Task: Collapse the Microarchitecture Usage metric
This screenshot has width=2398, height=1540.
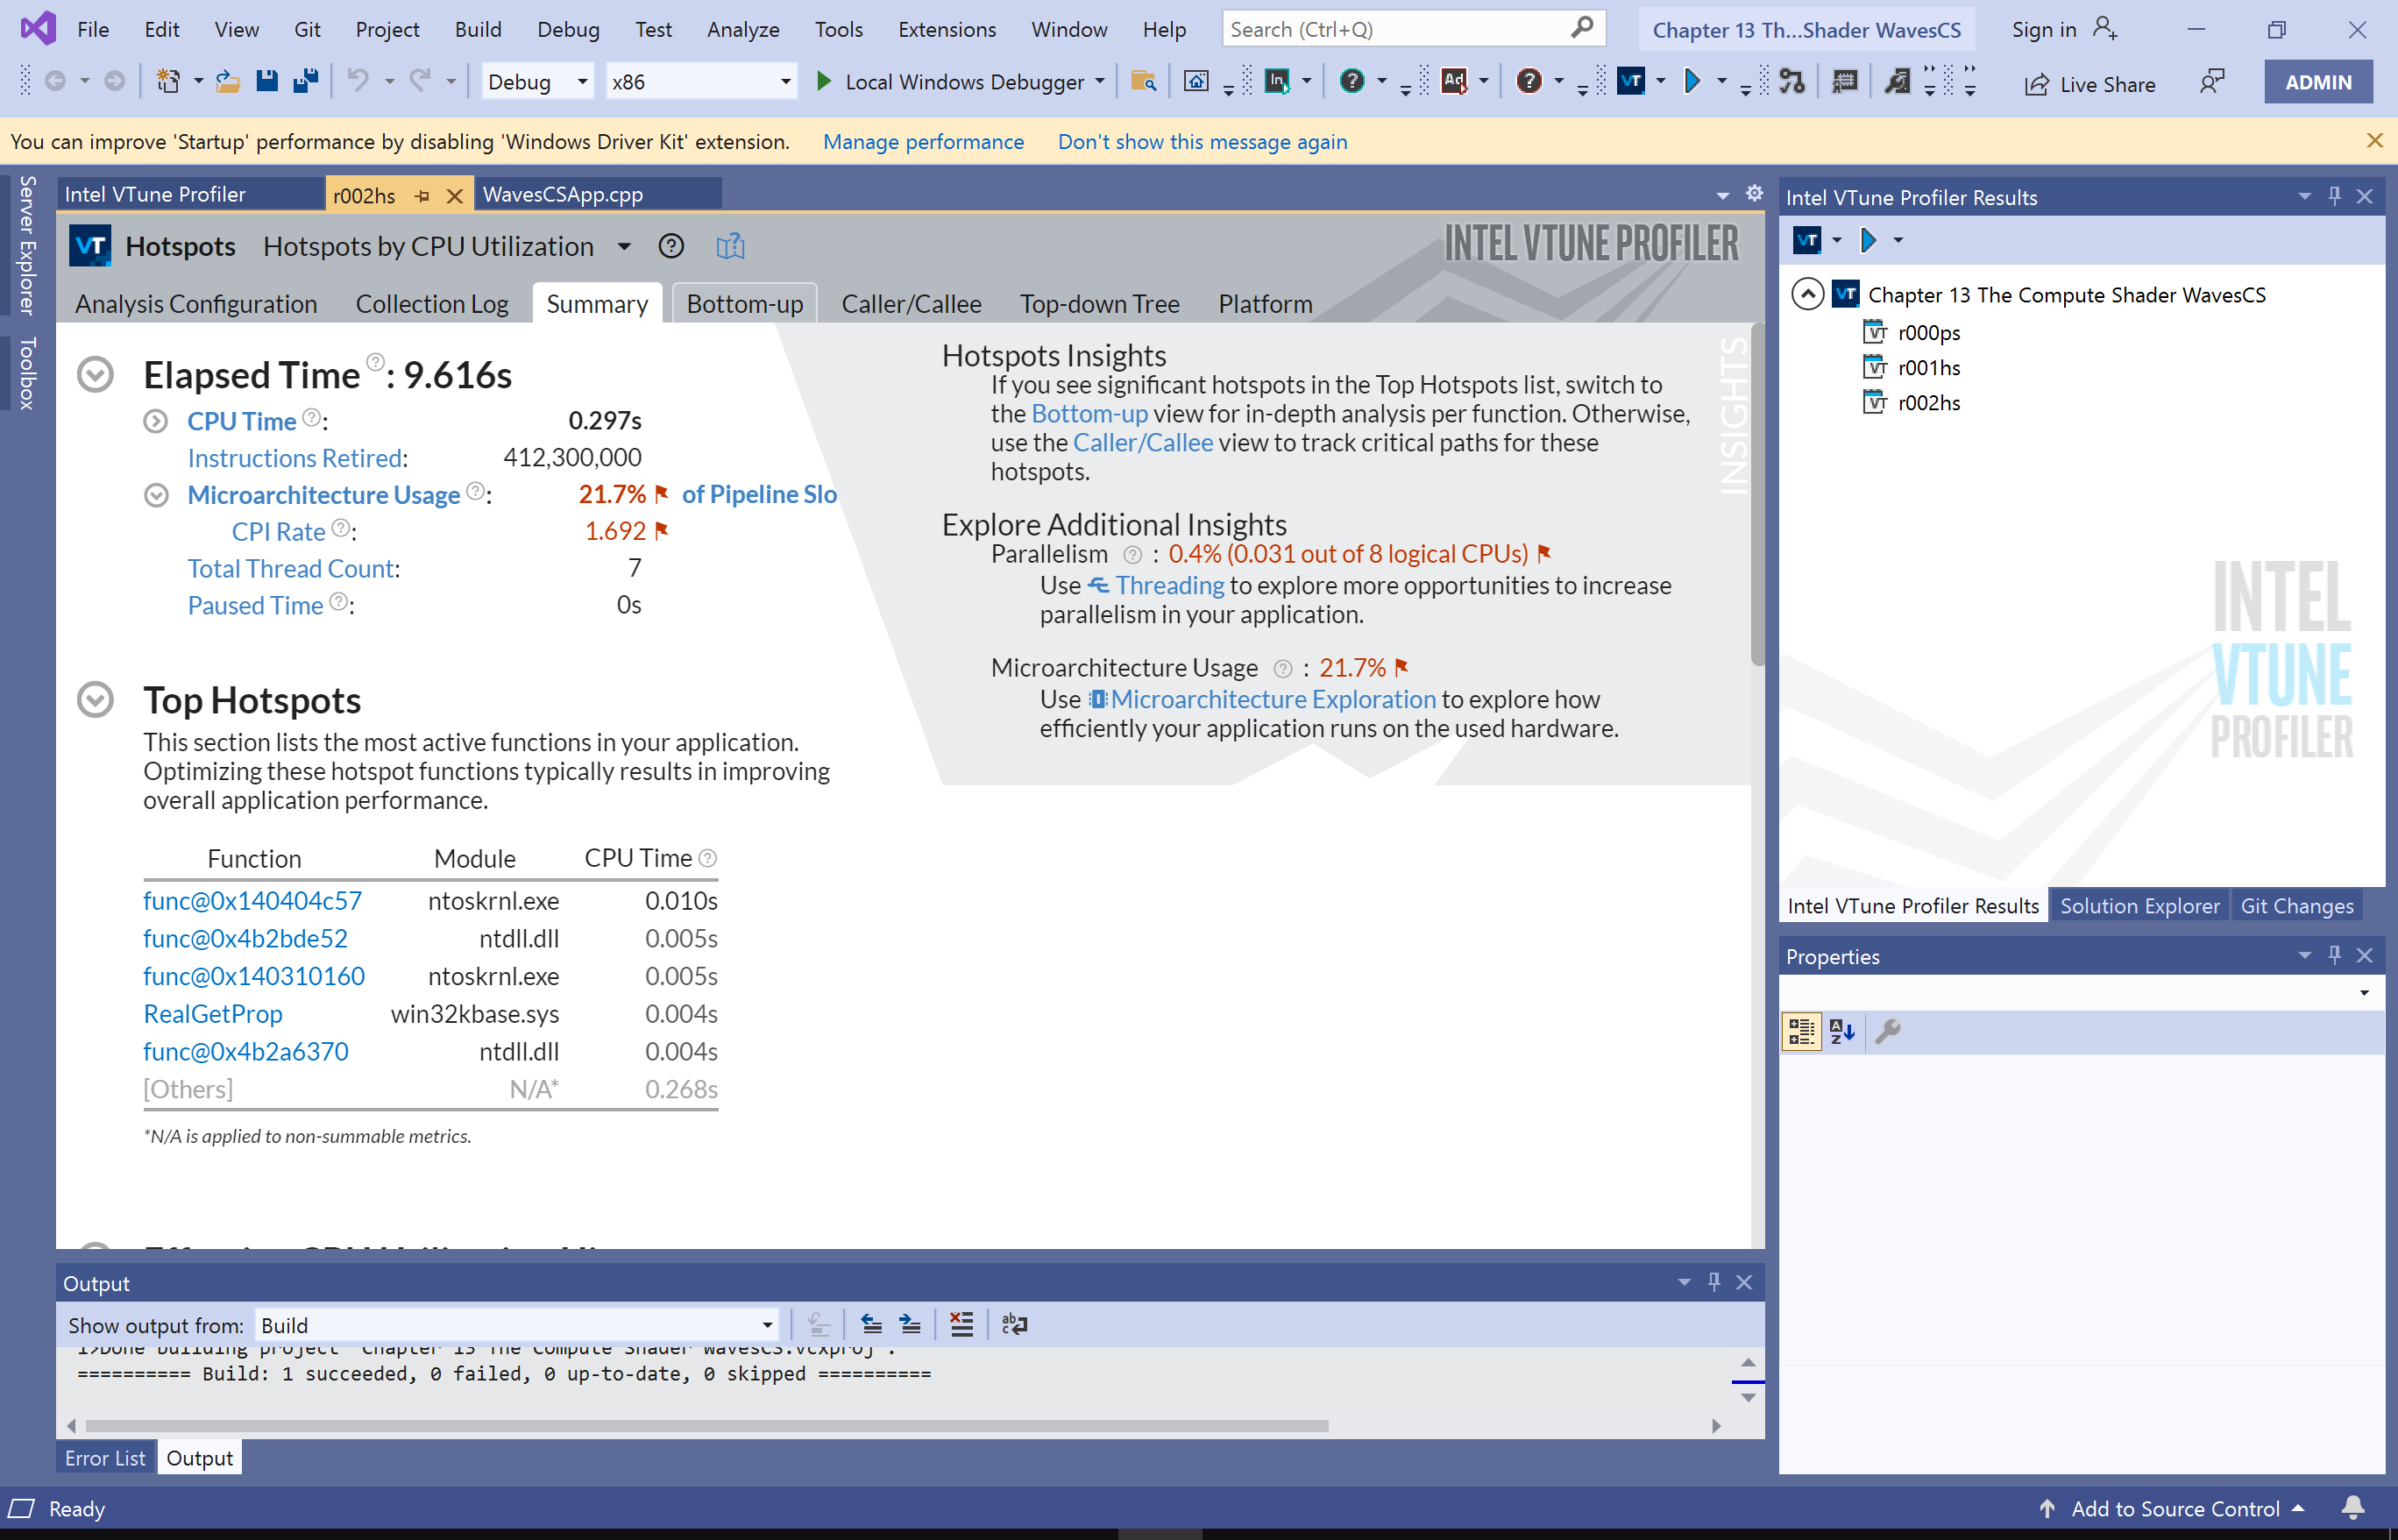Action: tap(156, 495)
